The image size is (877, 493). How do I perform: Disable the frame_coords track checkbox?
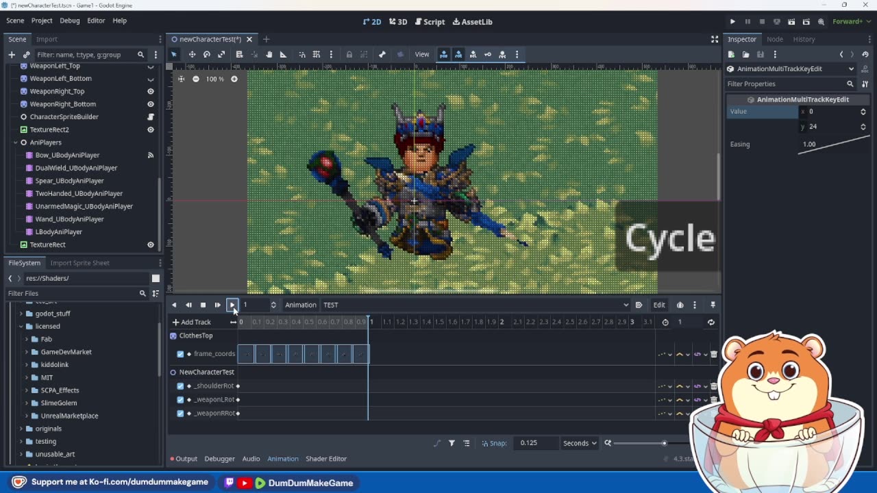(x=180, y=354)
